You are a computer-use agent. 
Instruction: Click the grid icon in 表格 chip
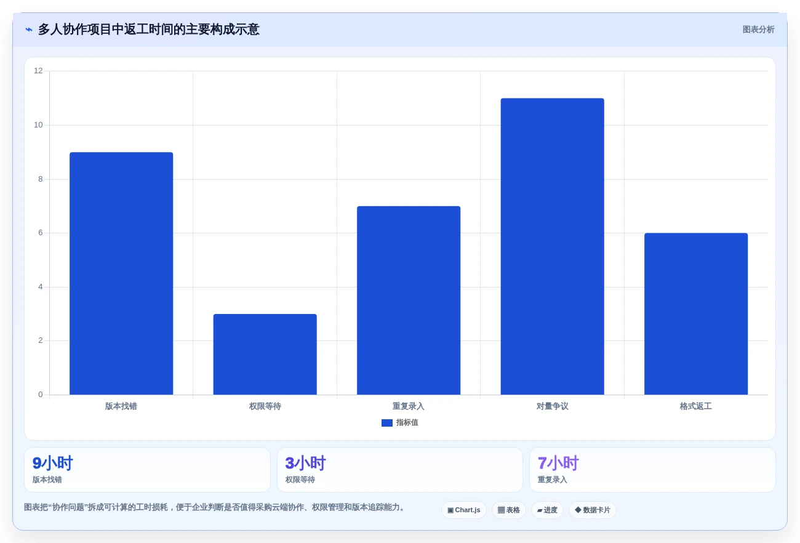coord(501,510)
